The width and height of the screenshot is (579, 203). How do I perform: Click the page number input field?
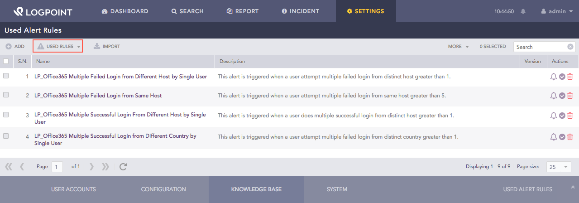[x=57, y=167]
